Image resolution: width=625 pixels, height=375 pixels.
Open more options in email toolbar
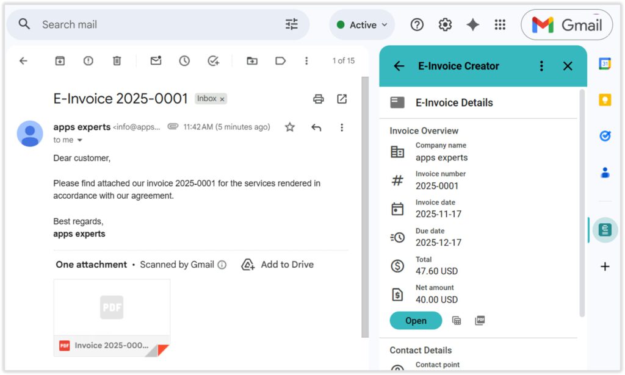click(306, 60)
